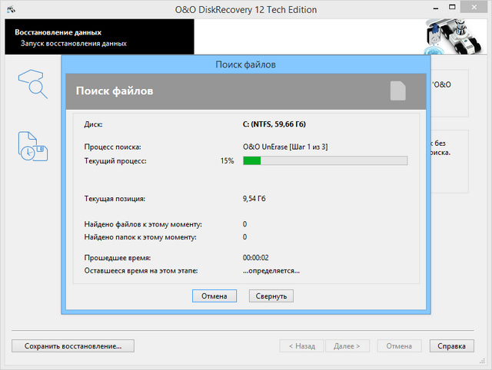The width and height of the screenshot is (492, 370).
Task: Maximize the DiskRecovery window
Action: coord(452,8)
